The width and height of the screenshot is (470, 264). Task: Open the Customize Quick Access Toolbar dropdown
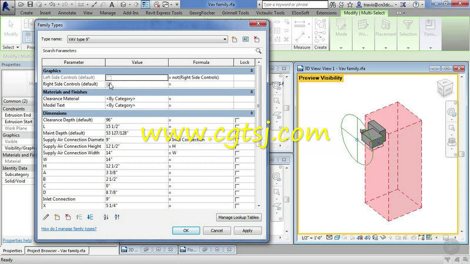pyautogui.click(x=177, y=5)
